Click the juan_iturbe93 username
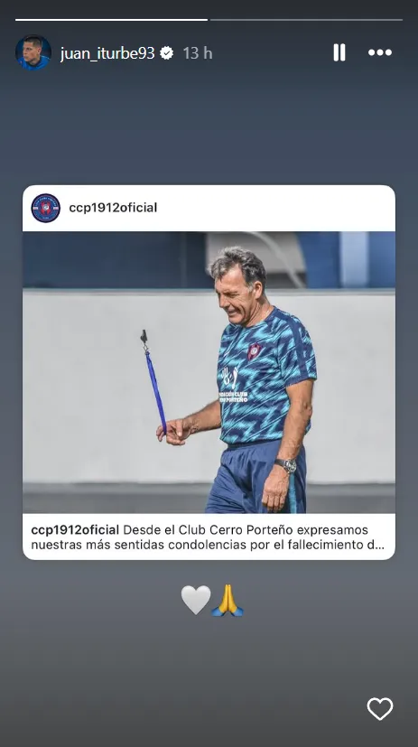The width and height of the screenshot is (418, 747). [107, 53]
